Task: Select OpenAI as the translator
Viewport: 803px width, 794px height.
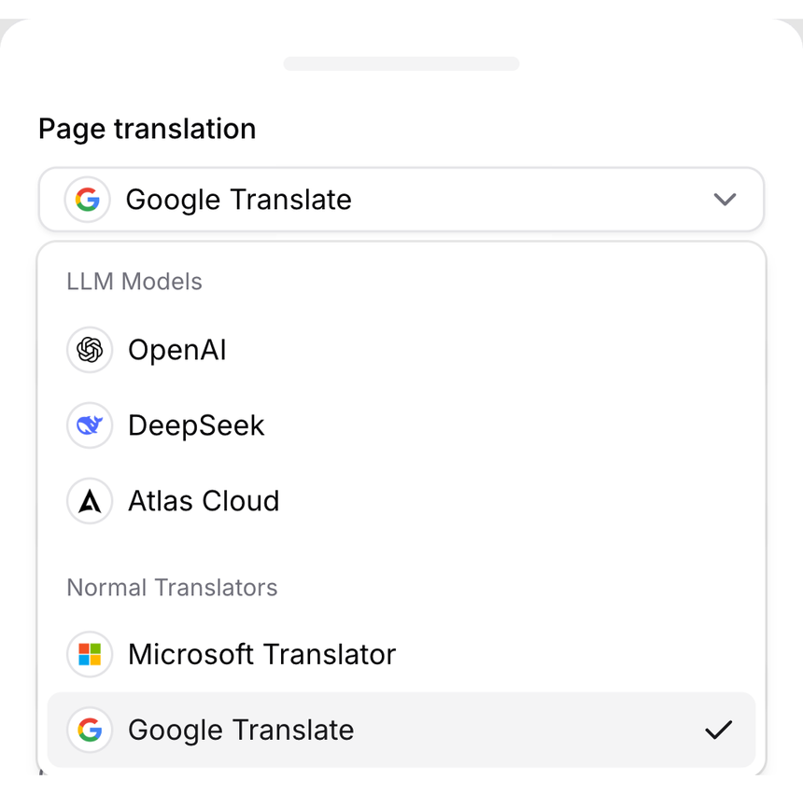Action: tap(401, 350)
